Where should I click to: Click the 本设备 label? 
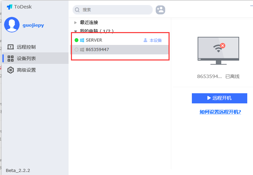coord(155,40)
